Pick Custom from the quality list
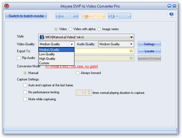This screenshot has width=182, height=138. click(56, 63)
